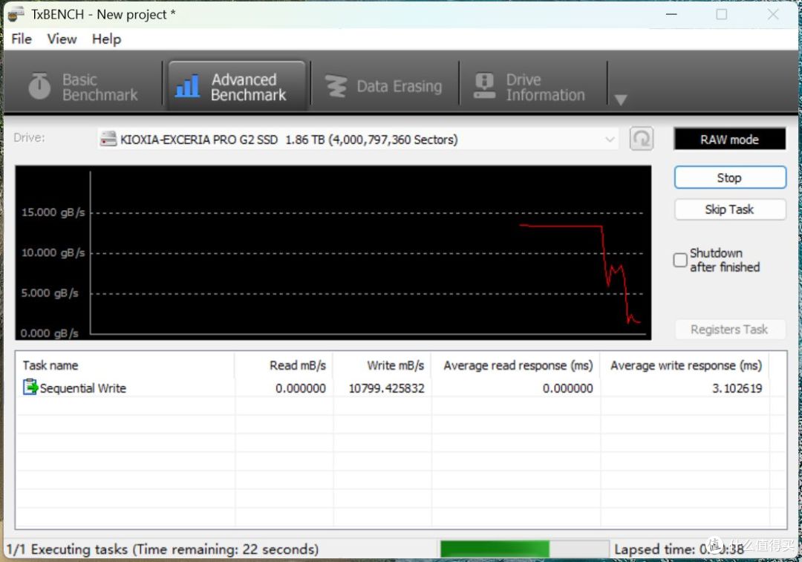Click the 5.000 gB/s axis label
Viewport: 802px width, 562px height.
50,293
